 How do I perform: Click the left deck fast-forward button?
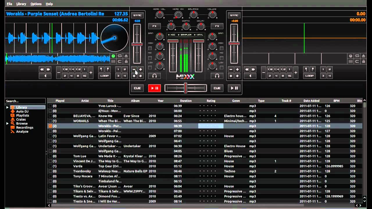[48, 69]
